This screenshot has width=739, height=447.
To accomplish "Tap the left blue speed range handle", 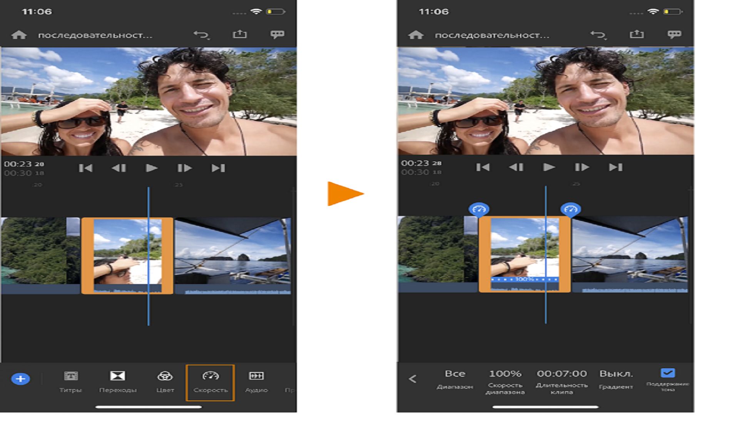I will pyautogui.click(x=479, y=209).
